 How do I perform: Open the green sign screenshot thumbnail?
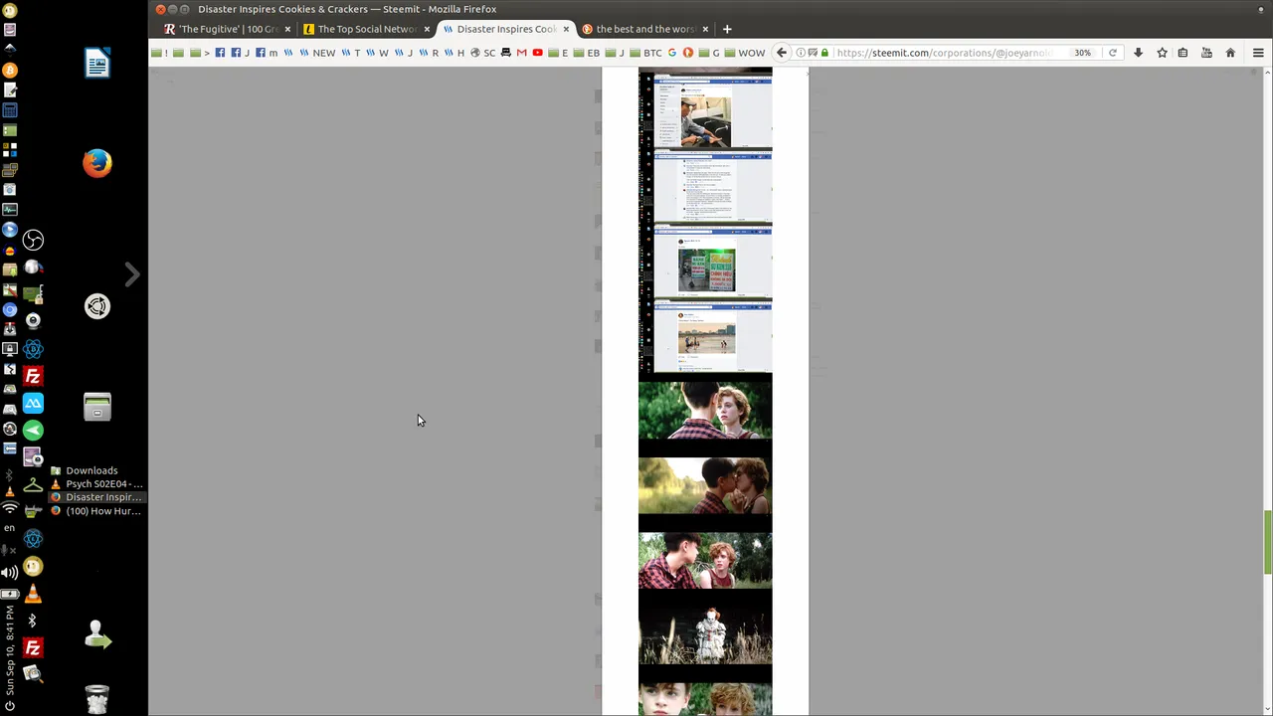[705, 262]
